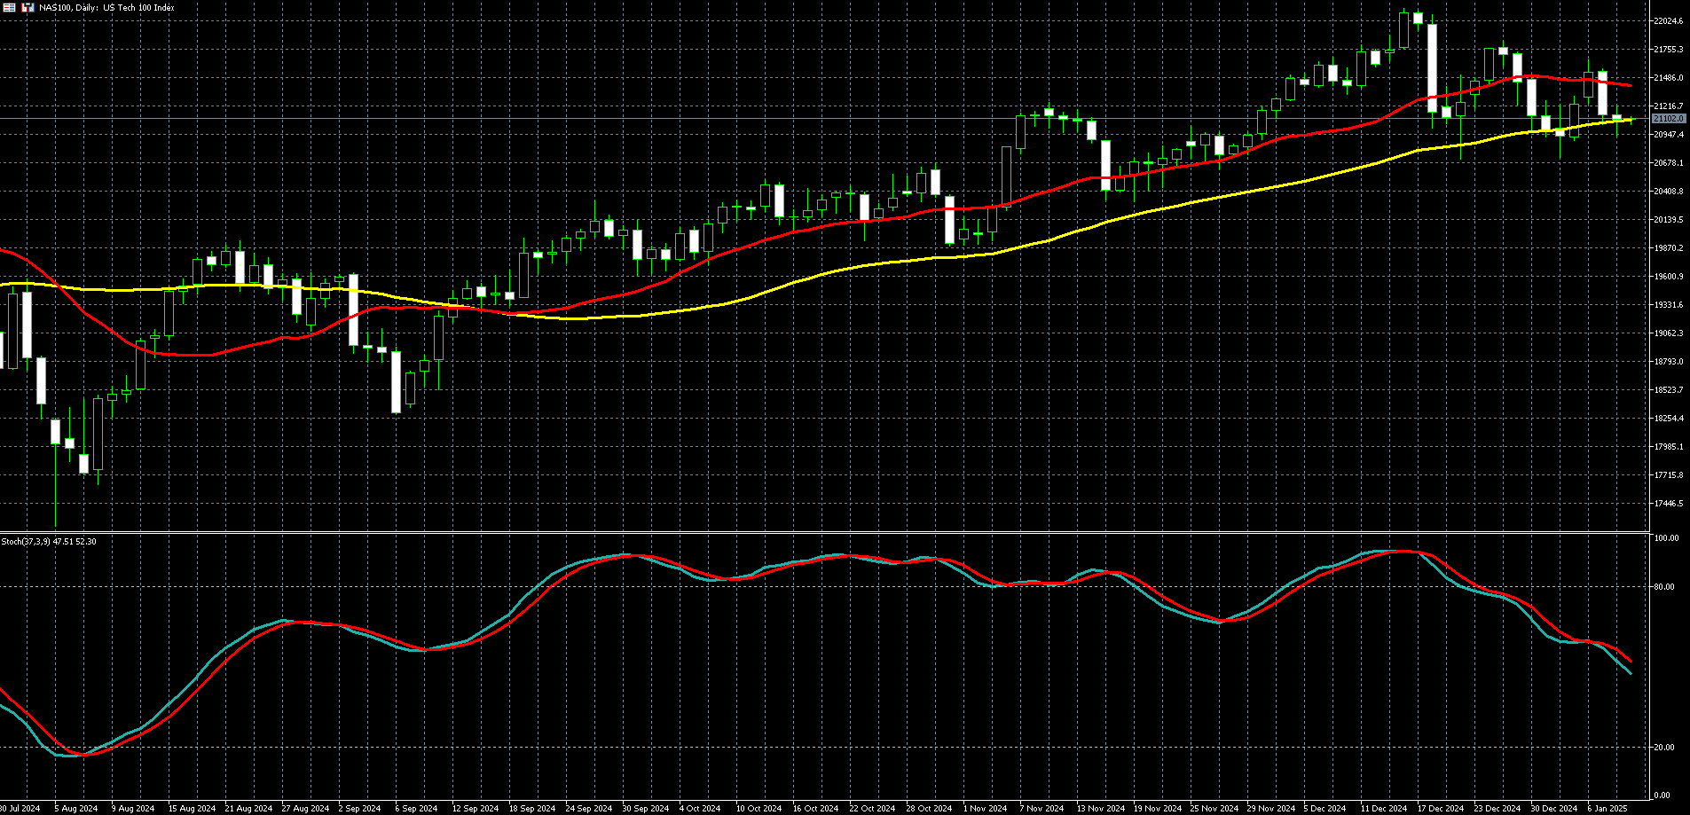This screenshot has height=815, width=1690.
Task: Click the 21486.0 price scale label
Action: click(1669, 78)
